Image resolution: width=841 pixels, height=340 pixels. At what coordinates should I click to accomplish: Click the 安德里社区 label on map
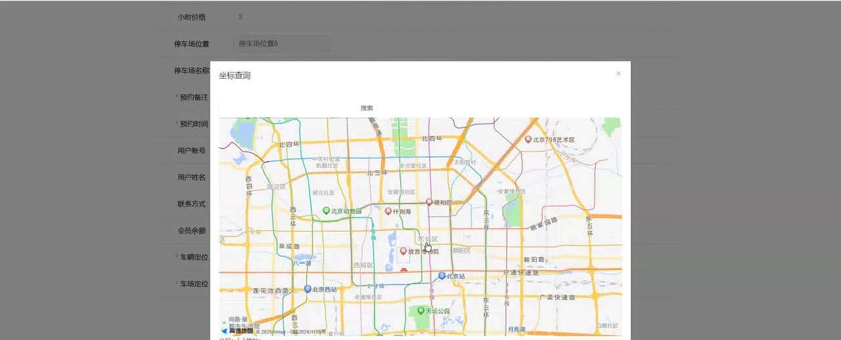[x=402, y=192]
